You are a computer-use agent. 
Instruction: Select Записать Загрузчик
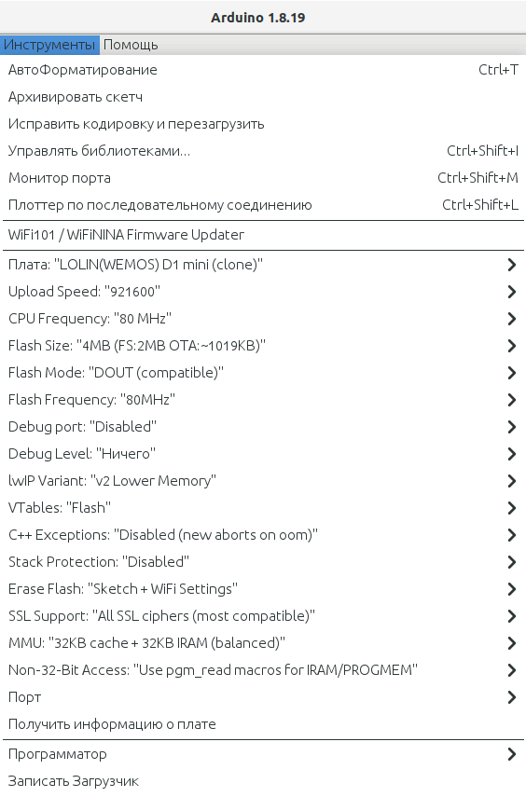point(263,781)
